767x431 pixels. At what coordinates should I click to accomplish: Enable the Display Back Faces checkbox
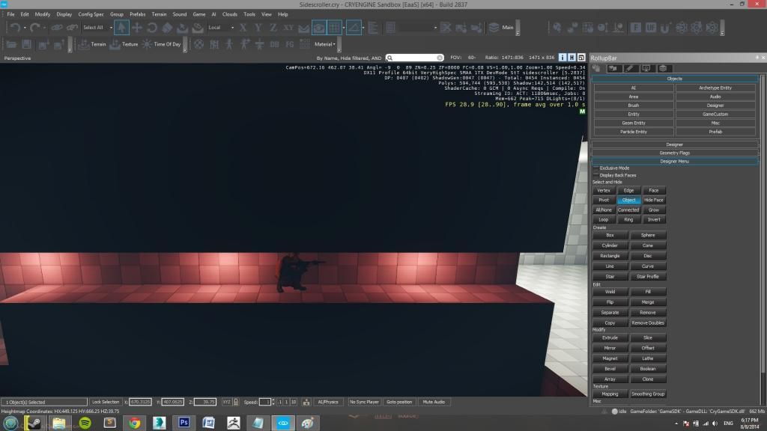(x=596, y=175)
